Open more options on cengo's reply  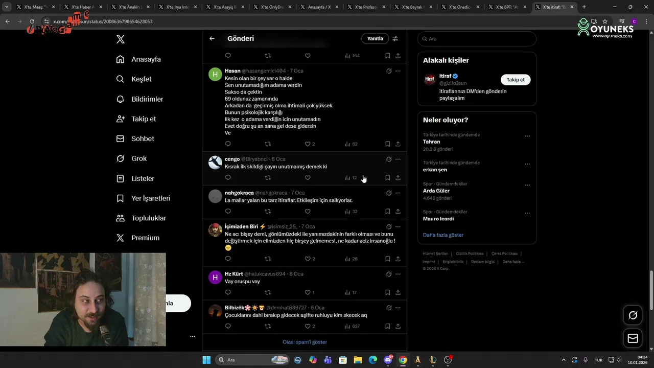tap(398, 159)
